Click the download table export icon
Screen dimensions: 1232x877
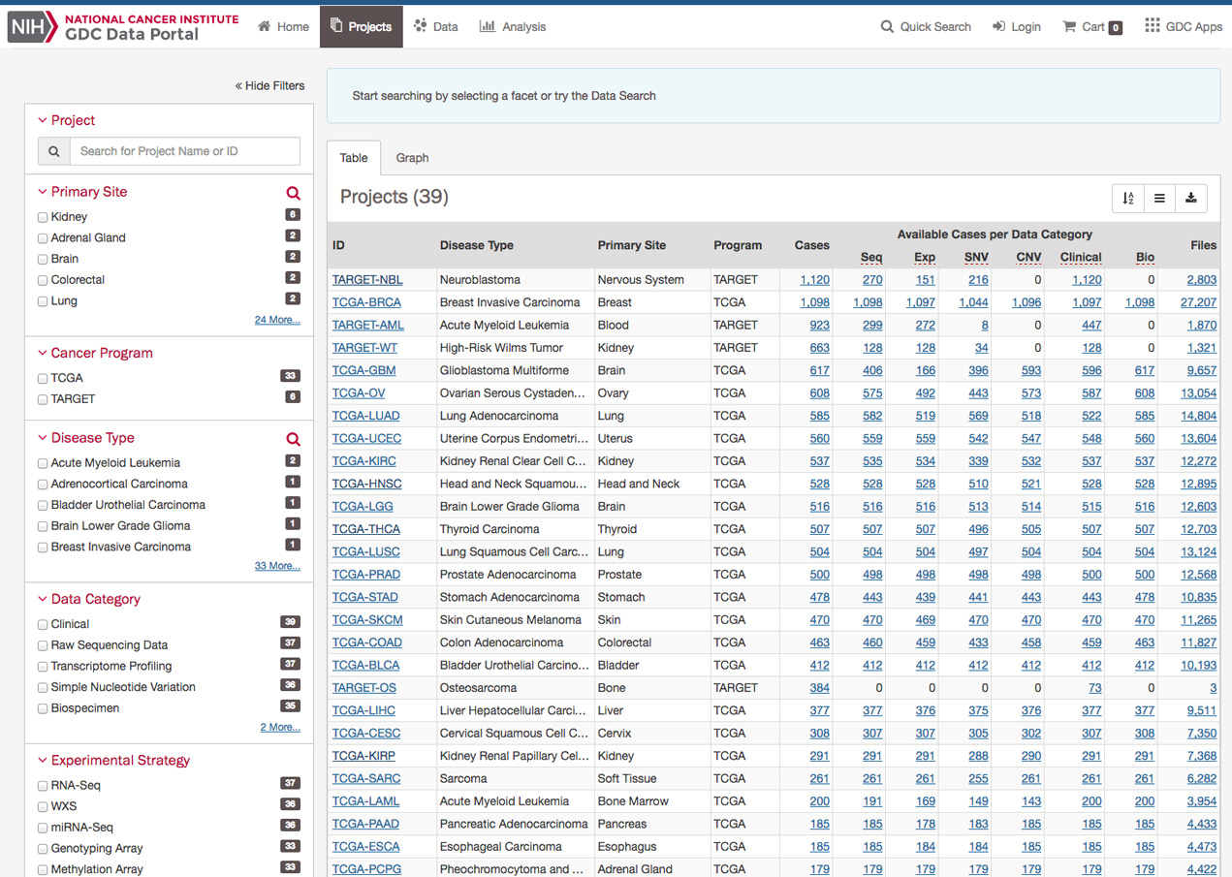point(1190,198)
